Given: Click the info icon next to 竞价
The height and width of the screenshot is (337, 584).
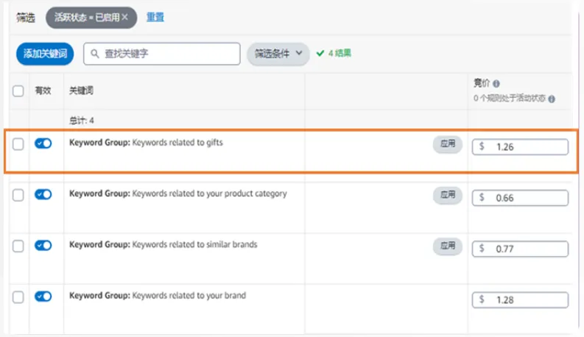Looking at the screenshot, I should (x=496, y=85).
